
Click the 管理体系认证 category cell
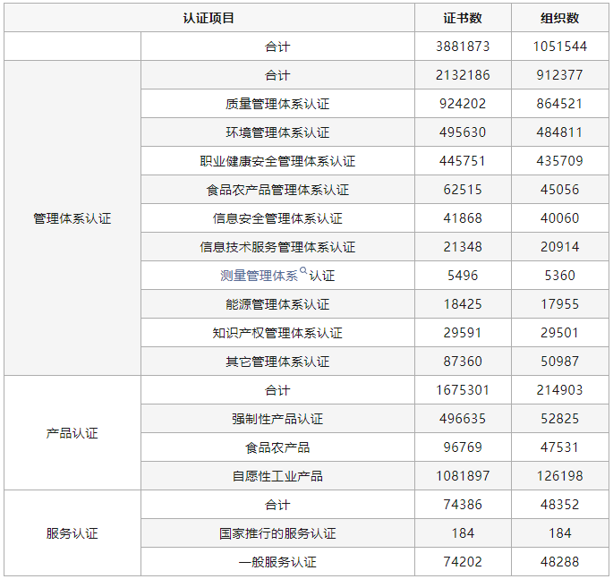coord(72,218)
